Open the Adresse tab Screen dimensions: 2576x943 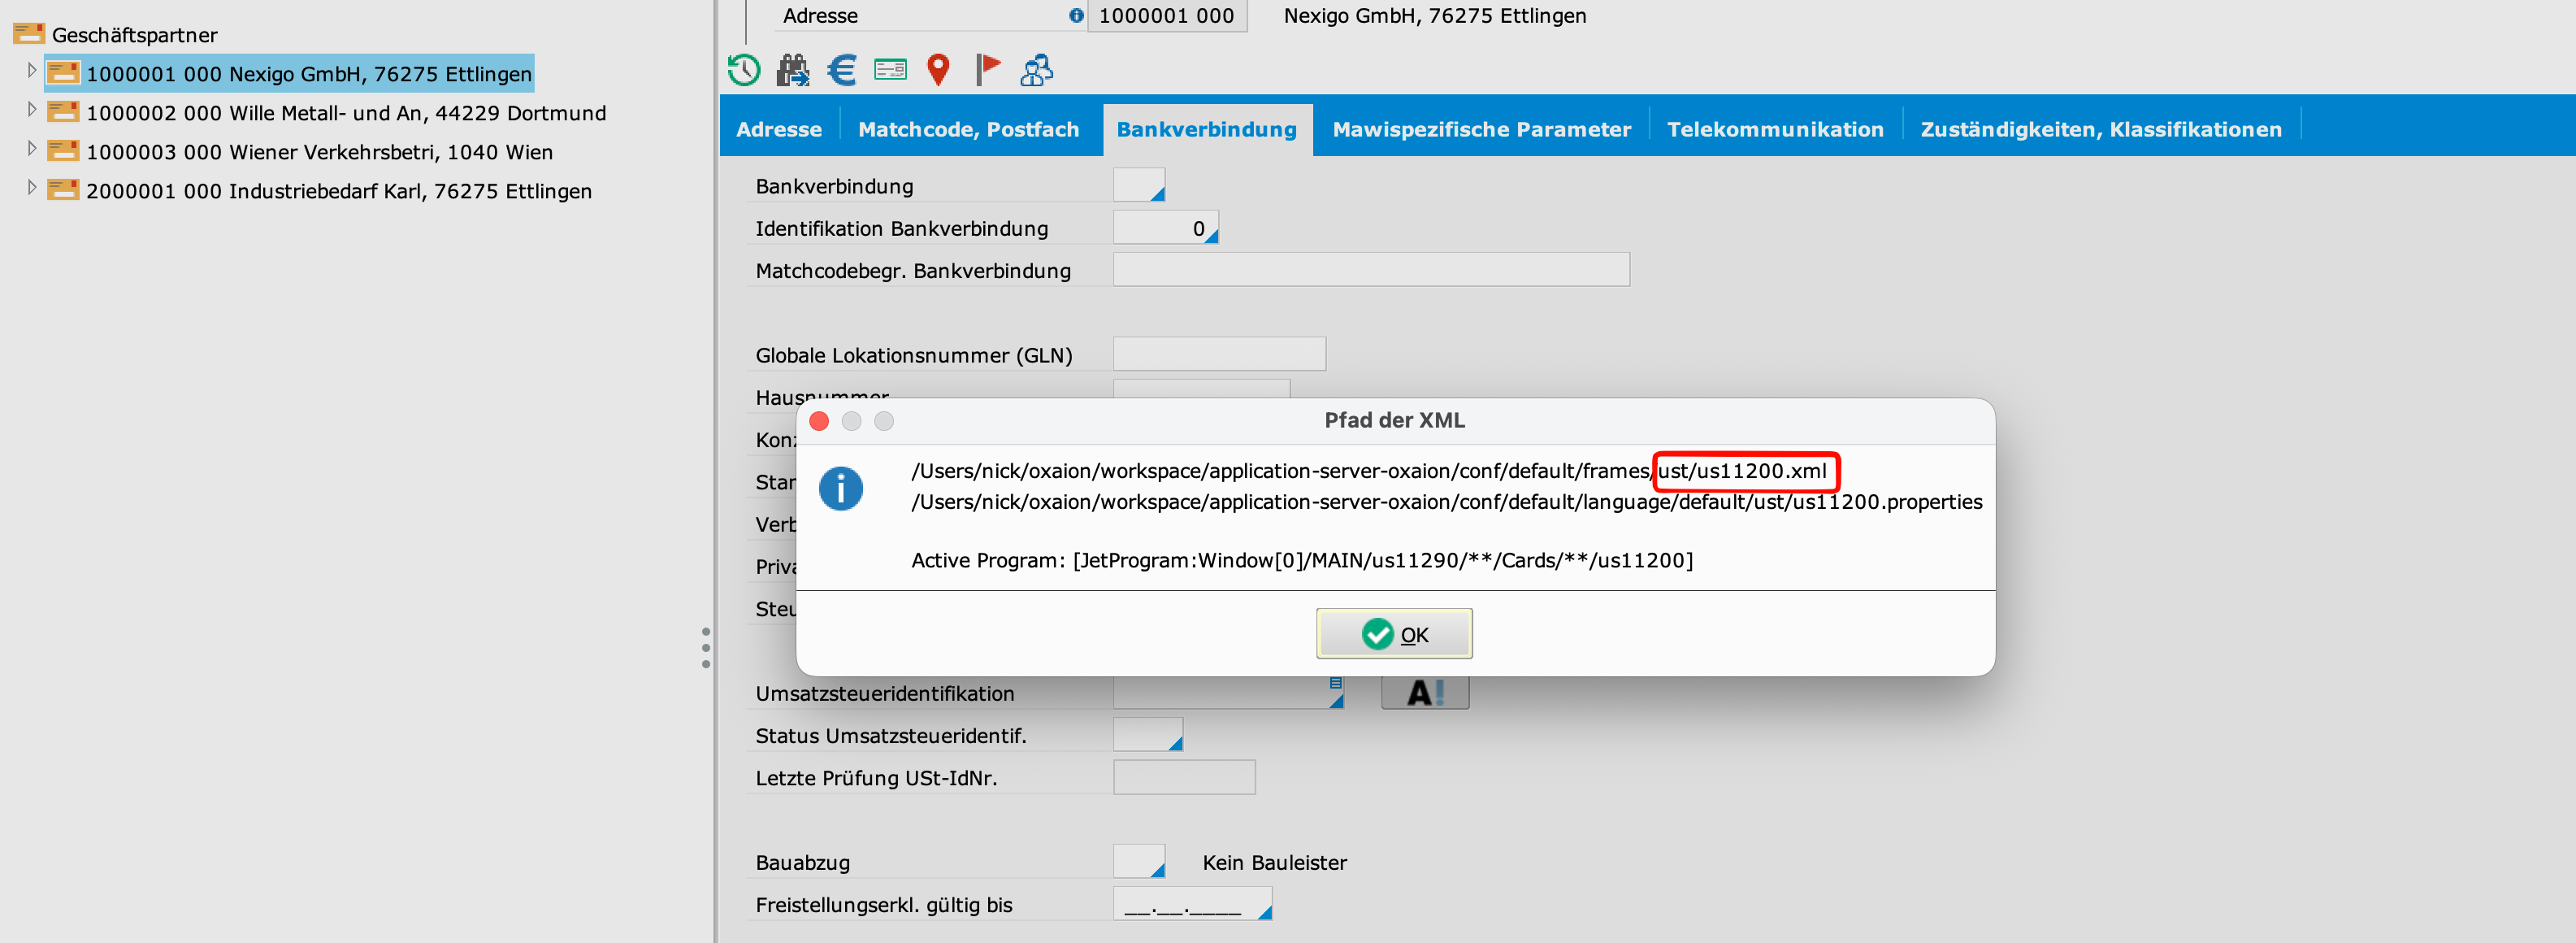pyautogui.click(x=779, y=128)
